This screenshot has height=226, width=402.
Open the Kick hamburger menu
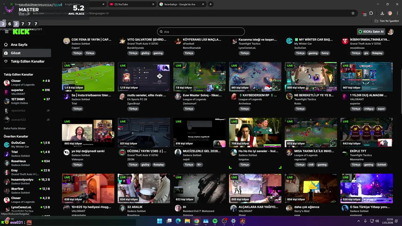point(6,32)
